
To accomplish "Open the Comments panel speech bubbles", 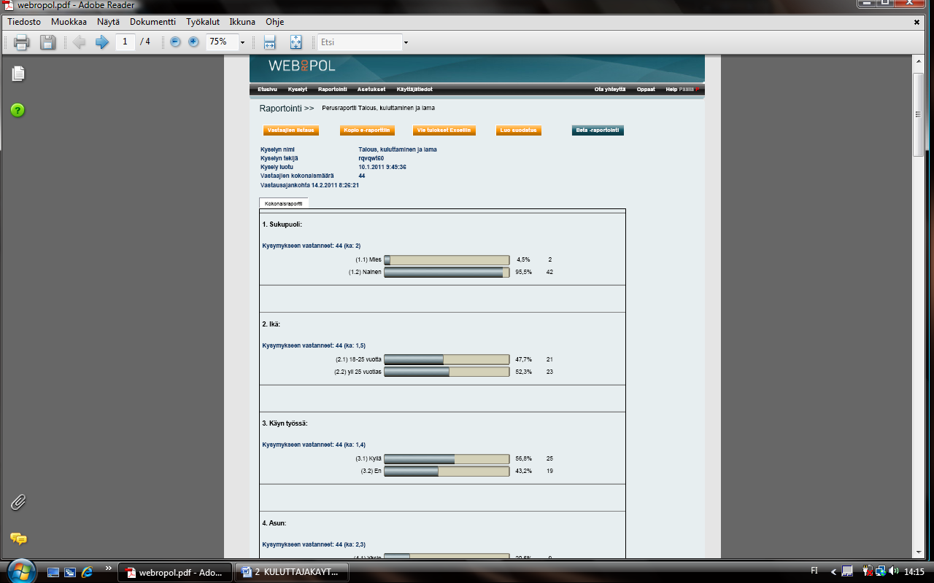I will 18,539.
